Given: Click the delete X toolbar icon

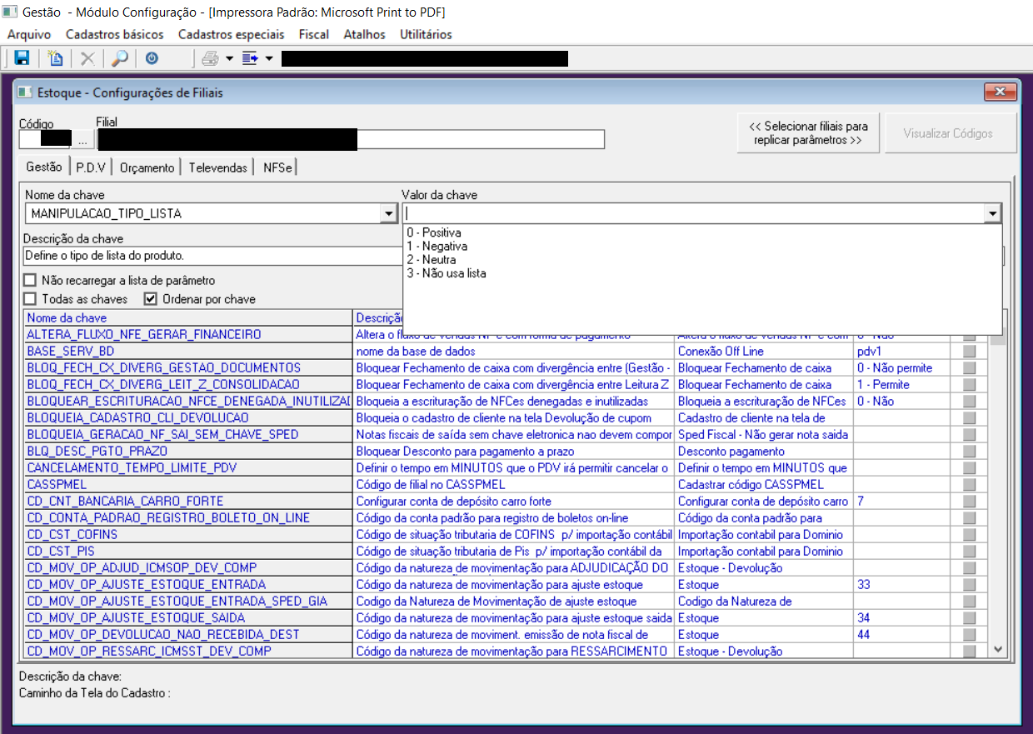Looking at the screenshot, I should pos(87,58).
